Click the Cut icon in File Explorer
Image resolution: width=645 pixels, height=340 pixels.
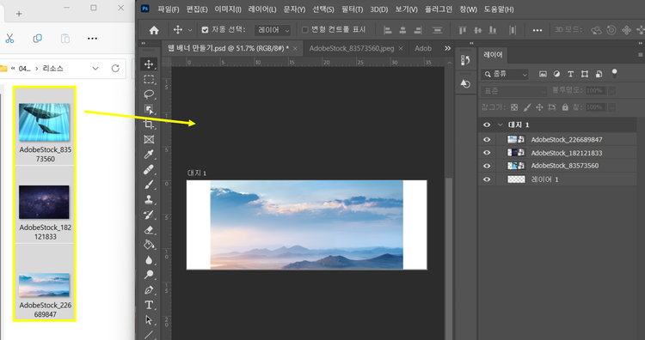pyautogui.click(x=9, y=38)
